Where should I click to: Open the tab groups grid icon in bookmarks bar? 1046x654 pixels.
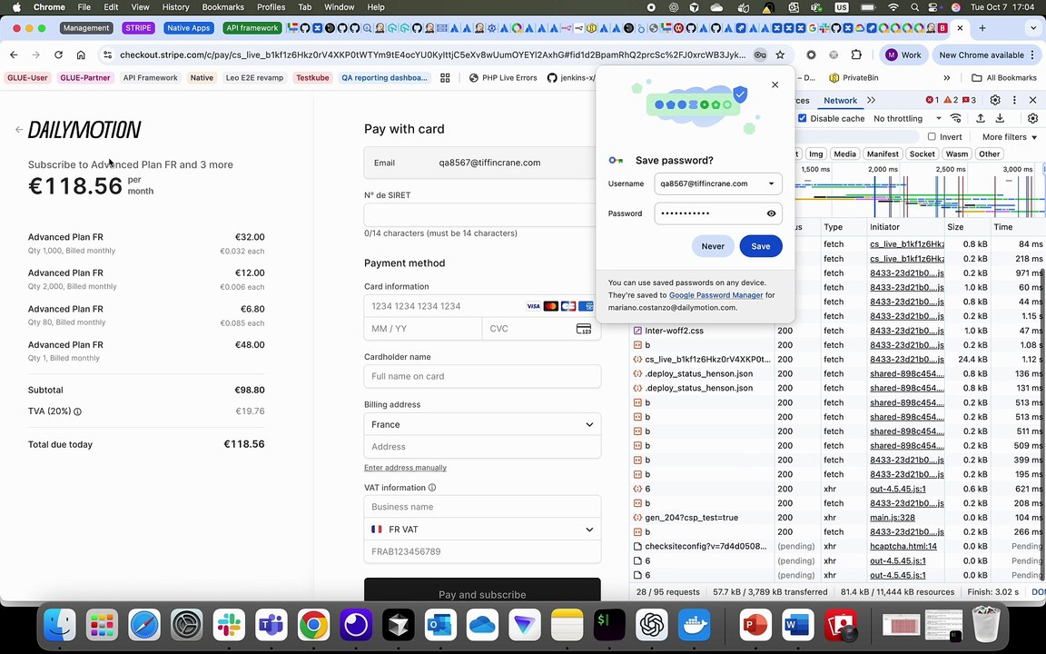coord(445,78)
